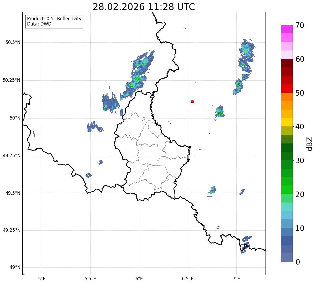Click the 7°E longitude label
316x284 pixels.
point(236,279)
